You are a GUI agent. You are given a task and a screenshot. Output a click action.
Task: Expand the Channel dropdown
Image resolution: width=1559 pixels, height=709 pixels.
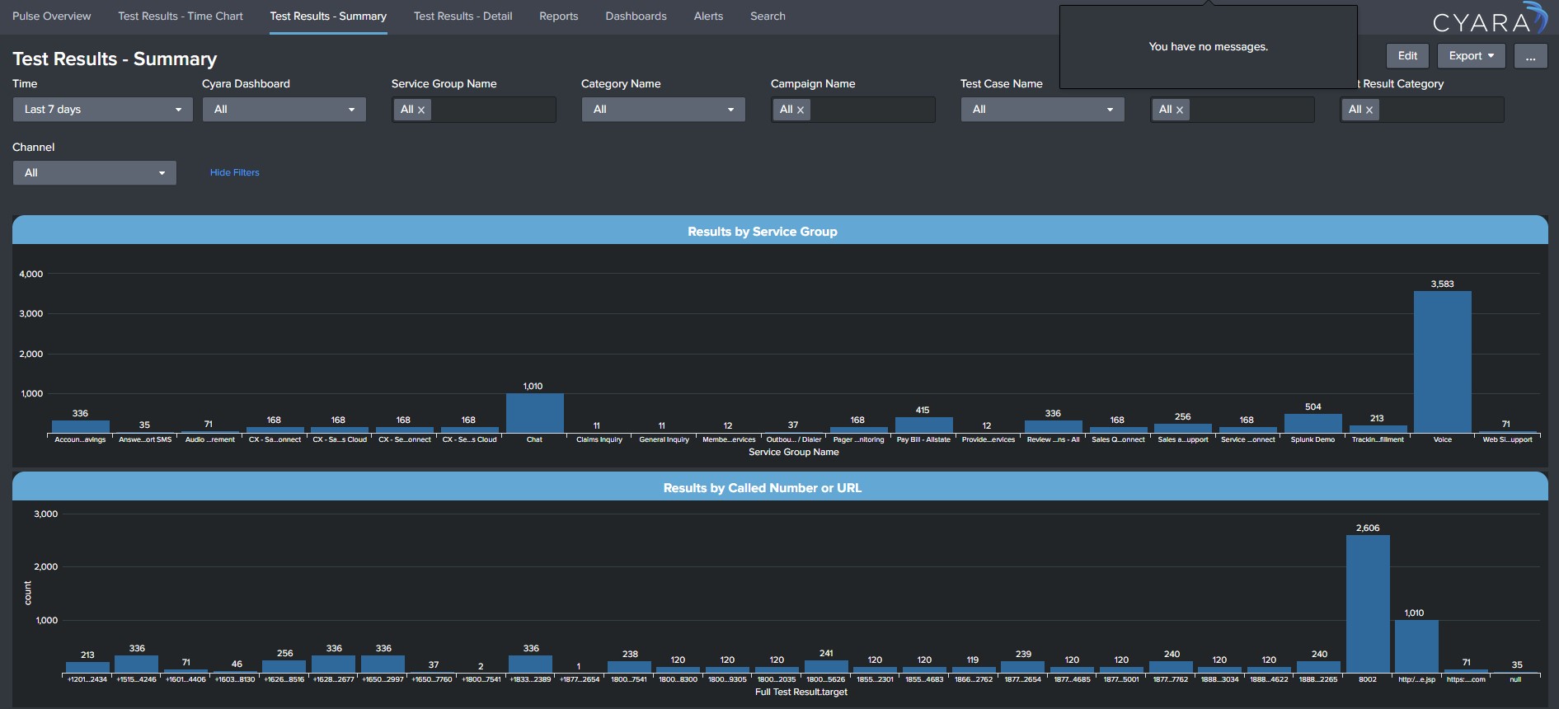95,173
